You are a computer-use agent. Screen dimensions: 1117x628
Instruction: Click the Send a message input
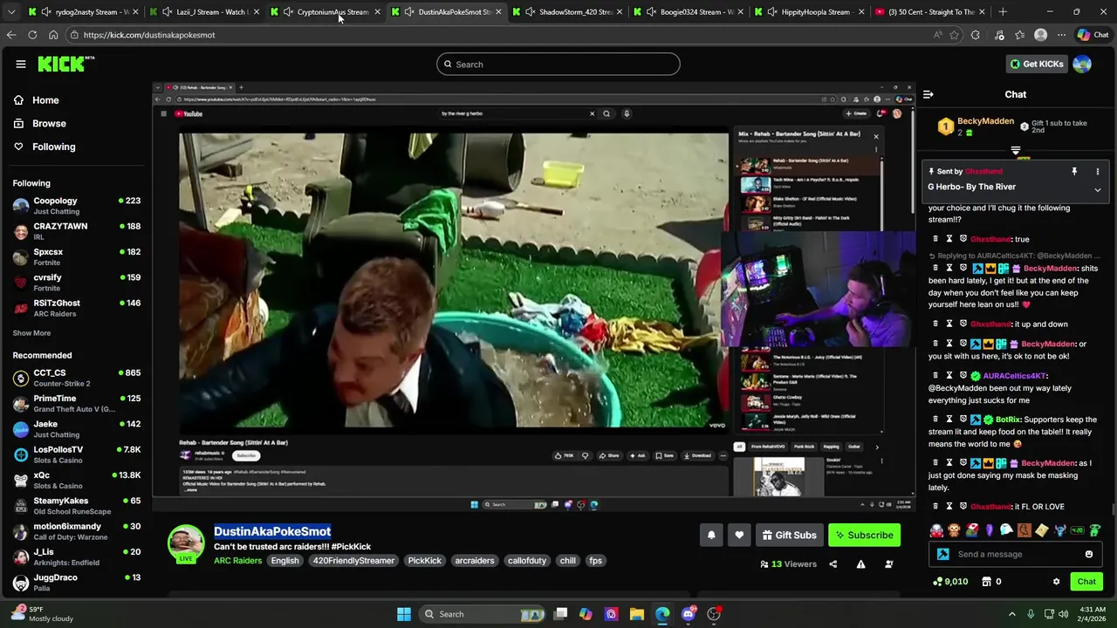1017,554
